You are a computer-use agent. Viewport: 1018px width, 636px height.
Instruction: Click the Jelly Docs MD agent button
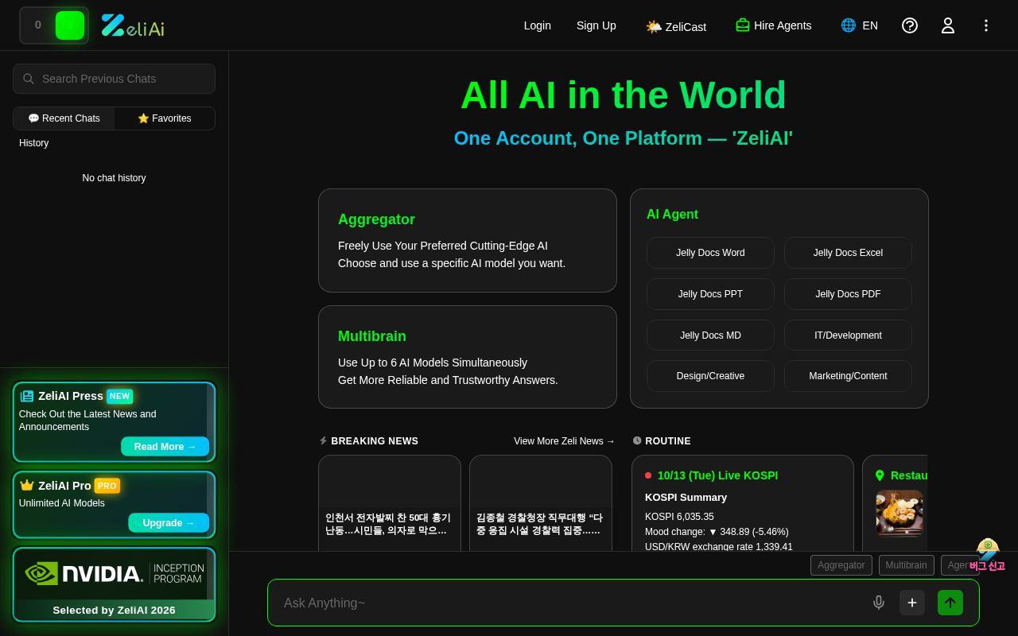(710, 335)
